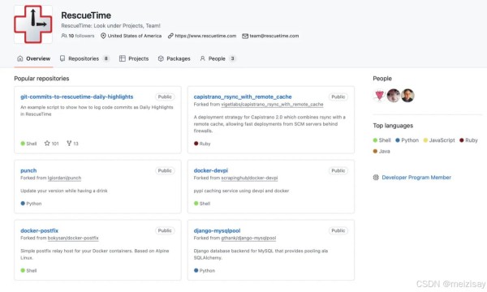This screenshot has height=292, width=487.
Task: Click the Ruby language dot on capistrano card
Action: click(196, 144)
